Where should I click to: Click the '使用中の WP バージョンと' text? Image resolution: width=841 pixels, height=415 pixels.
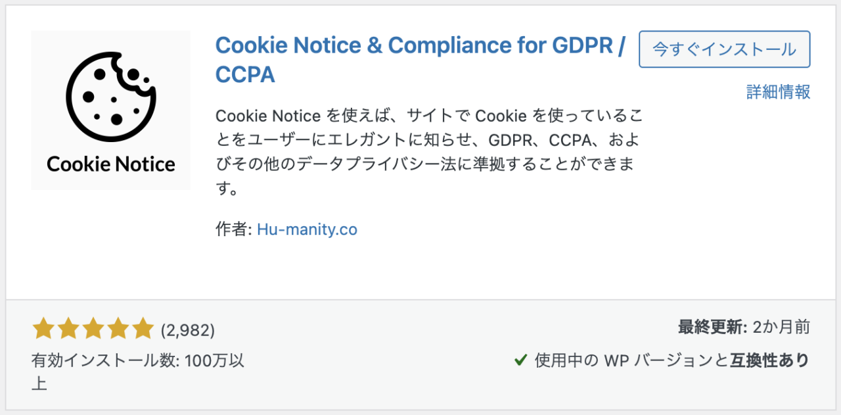[631, 360]
